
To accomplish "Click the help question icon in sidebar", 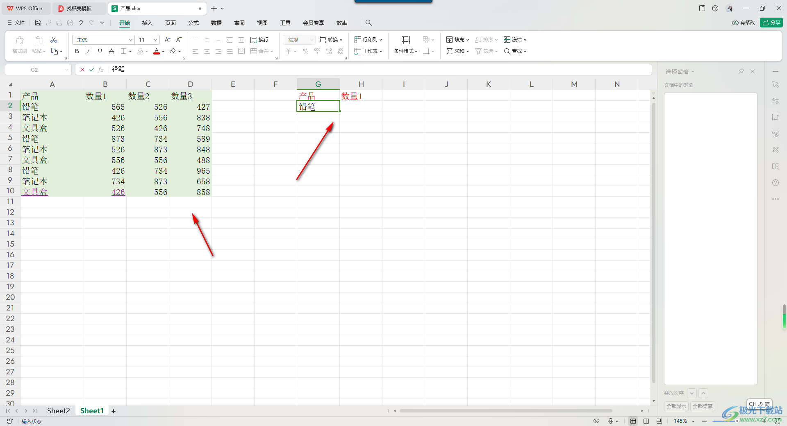I will (x=776, y=183).
